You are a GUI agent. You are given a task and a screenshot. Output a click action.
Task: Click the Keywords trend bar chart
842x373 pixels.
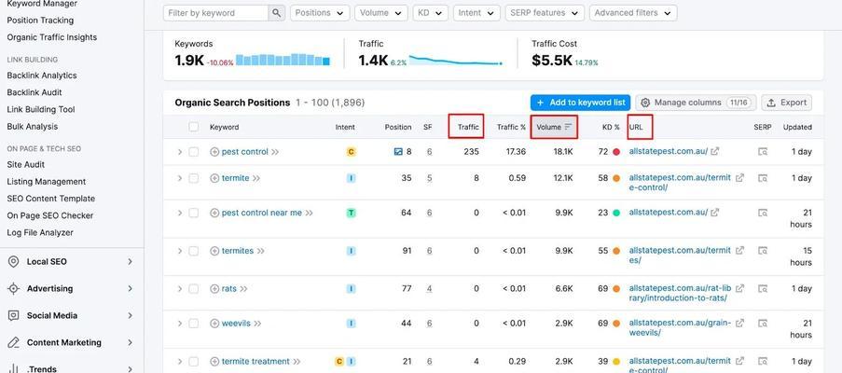283,60
